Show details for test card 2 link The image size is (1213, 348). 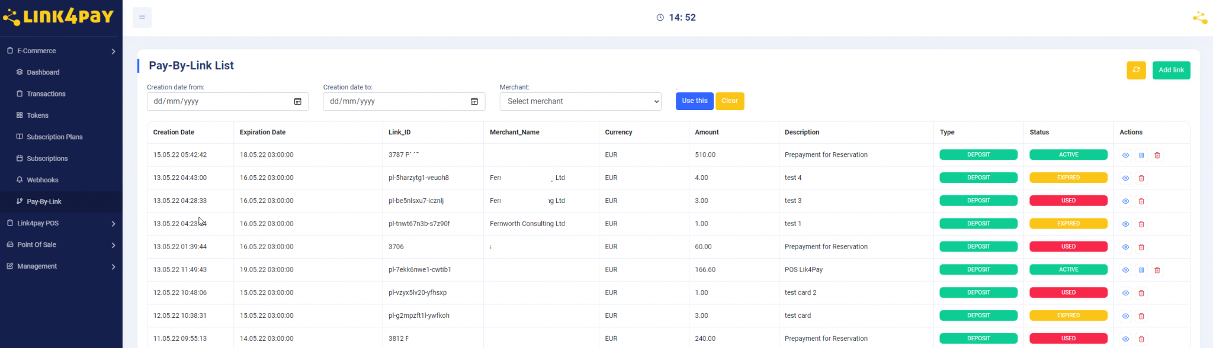(1125, 293)
